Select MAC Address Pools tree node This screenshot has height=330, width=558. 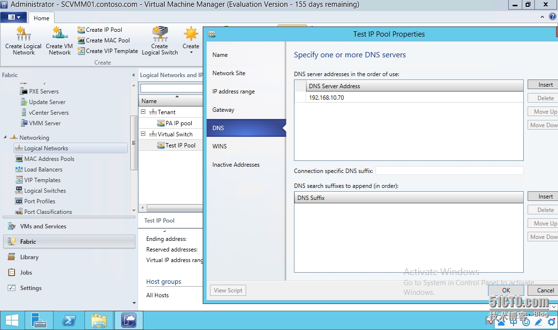[x=45, y=159]
